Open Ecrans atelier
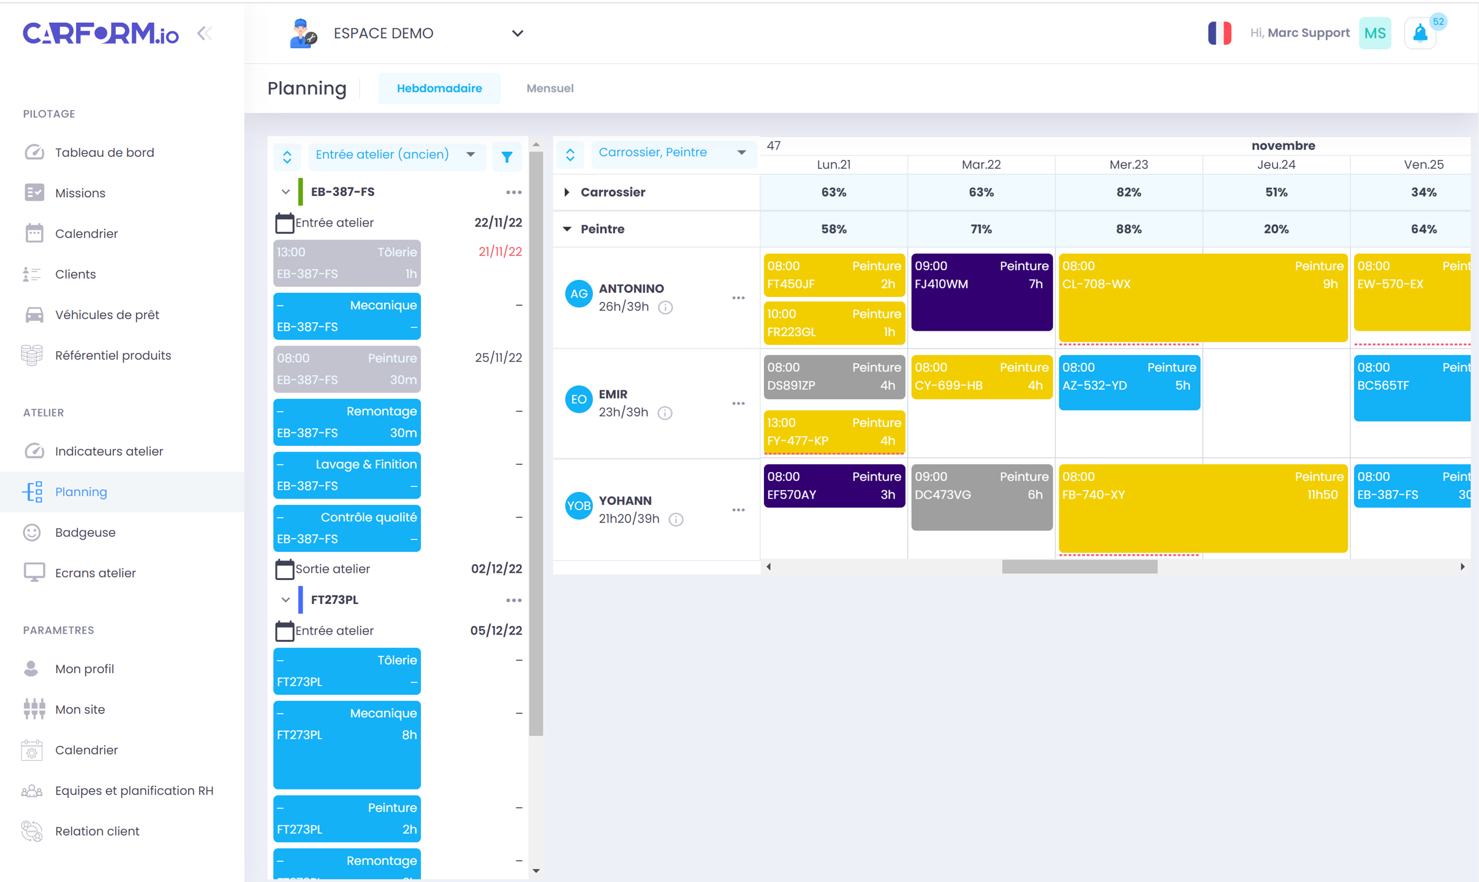 pos(96,573)
